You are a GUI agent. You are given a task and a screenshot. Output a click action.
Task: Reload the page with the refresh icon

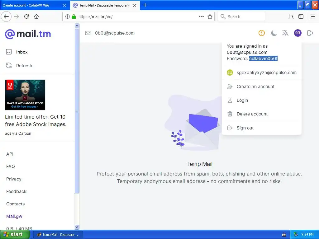tap(26, 16)
